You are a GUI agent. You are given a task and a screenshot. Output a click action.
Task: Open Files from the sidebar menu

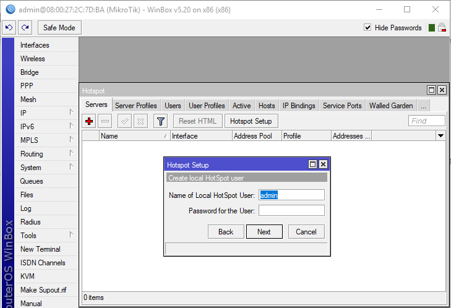46,195
